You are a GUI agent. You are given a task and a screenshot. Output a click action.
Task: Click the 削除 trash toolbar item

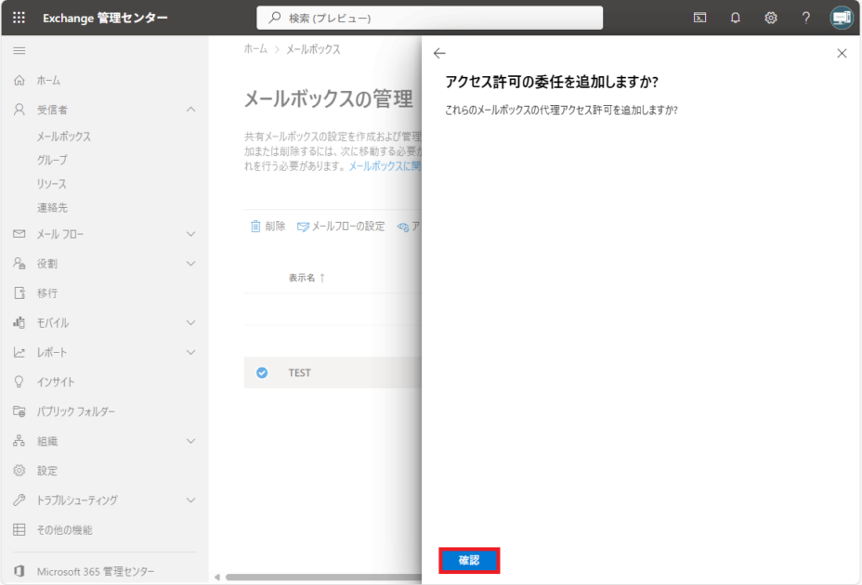click(x=268, y=226)
